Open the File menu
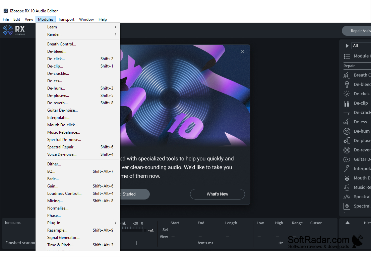Image resolution: width=371 pixels, height=257 pixels. pos(6,19)
